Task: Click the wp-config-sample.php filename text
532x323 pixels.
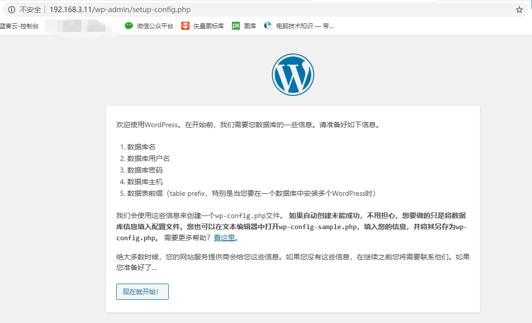Action: 318,227
